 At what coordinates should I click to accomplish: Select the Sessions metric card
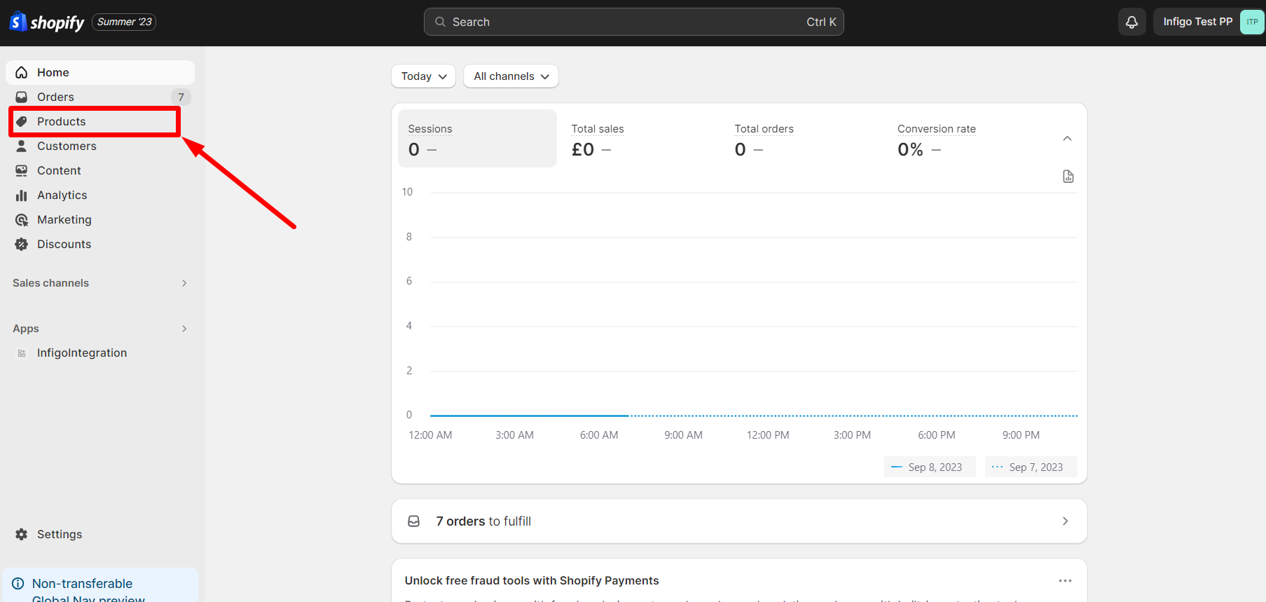[477, 139]
